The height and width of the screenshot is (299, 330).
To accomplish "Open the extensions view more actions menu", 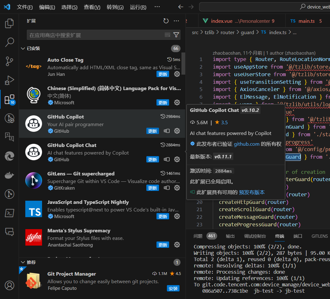I will [x=176, y=21].
